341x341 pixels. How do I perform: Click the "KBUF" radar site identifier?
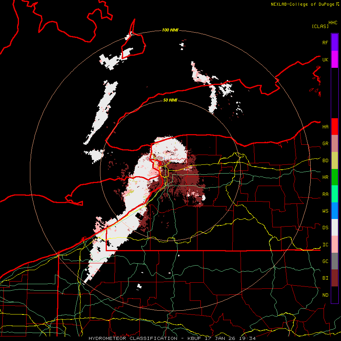[194, 338]
